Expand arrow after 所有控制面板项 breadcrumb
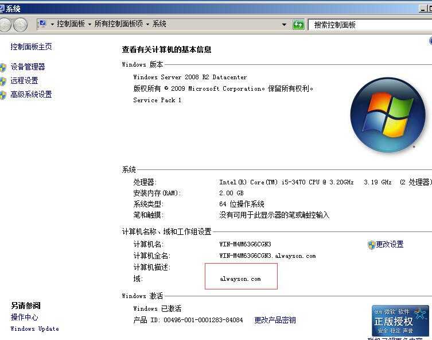 coord(147,25)
